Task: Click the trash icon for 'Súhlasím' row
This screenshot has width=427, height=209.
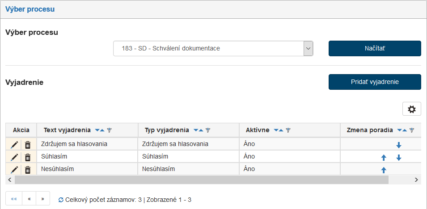Action: 28,157
